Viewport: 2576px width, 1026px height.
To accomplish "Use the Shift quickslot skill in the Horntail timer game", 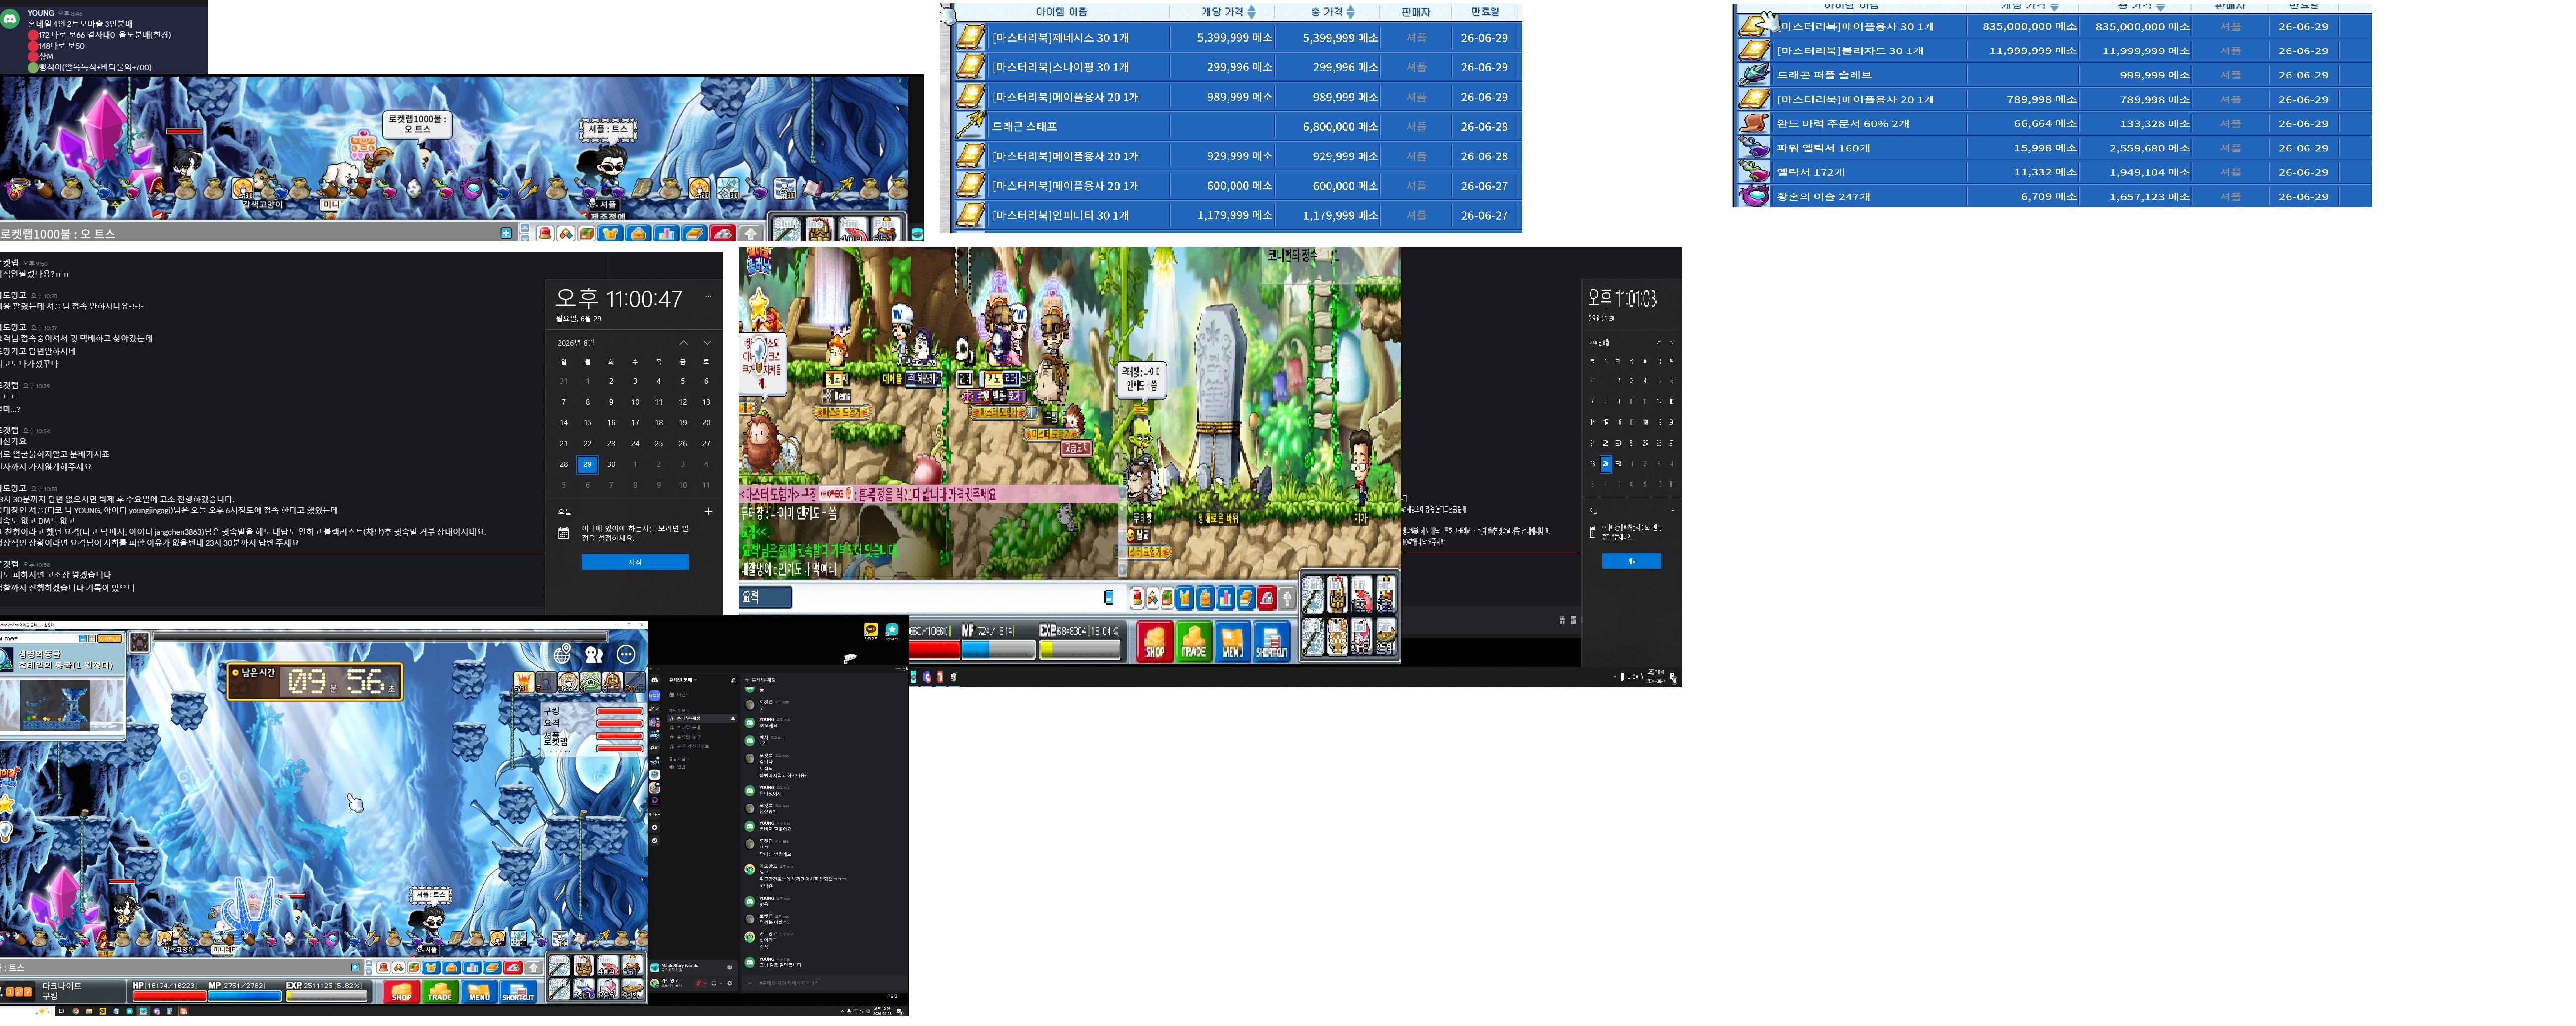I will tap(559, 966).
